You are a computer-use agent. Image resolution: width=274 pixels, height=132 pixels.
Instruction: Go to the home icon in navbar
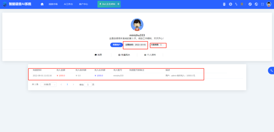coord(42,4)
